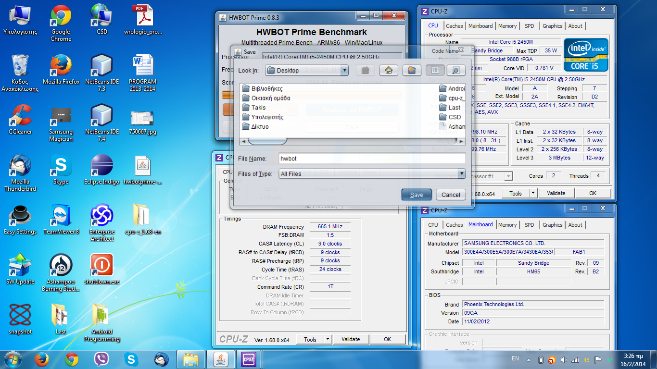657x369 pixels.
Task: Open volume control in system tray
Action: click(564, 359)
